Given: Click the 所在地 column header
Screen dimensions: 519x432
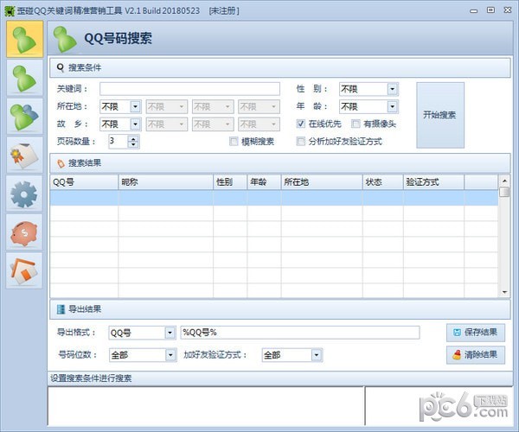Looking at the screenshot, I should [322, 181].
